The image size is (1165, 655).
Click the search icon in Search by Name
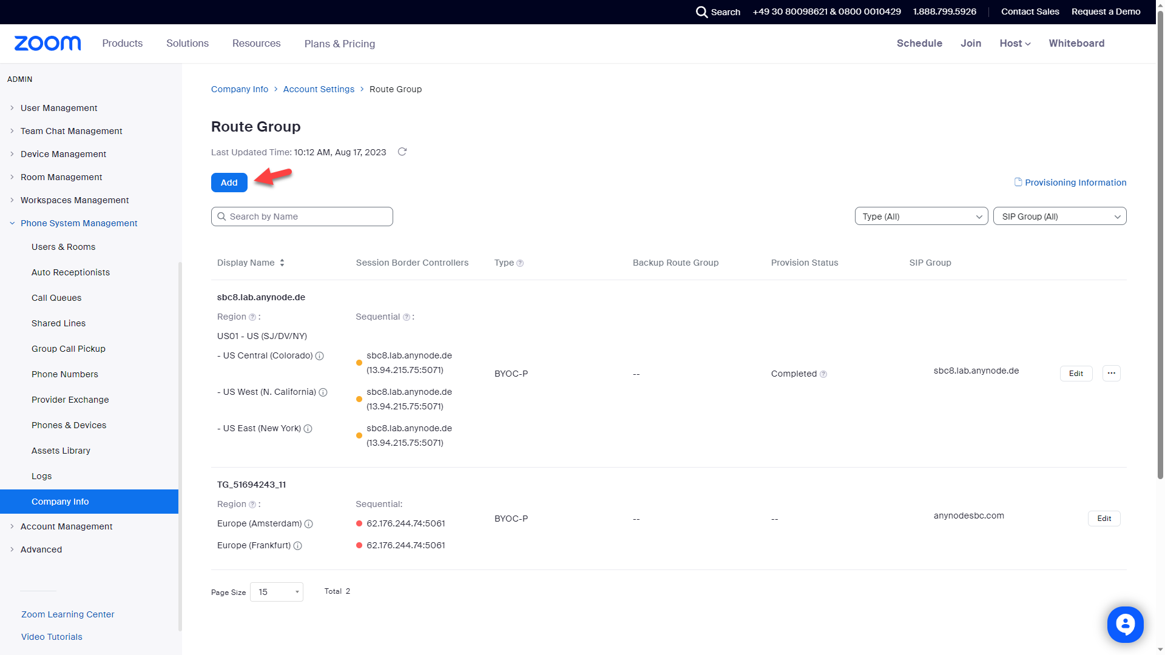[221, 217]
